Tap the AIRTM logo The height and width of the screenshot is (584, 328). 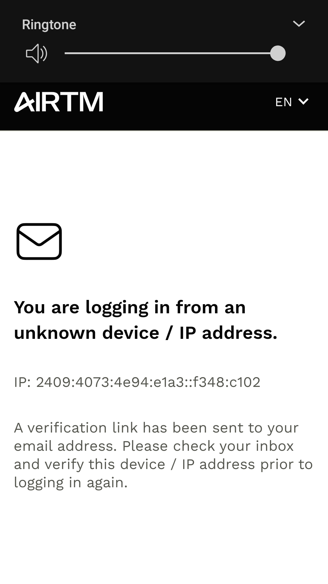(59, 102)
